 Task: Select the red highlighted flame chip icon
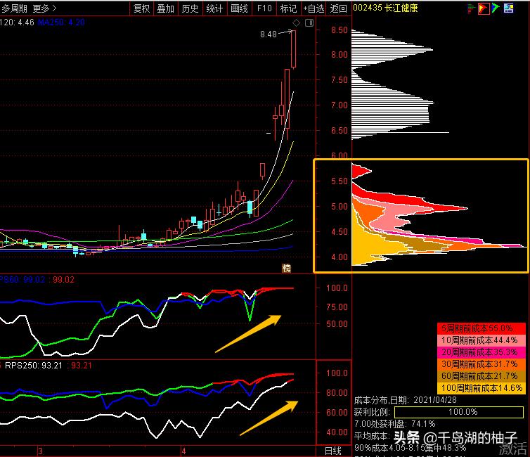(484, 8)
